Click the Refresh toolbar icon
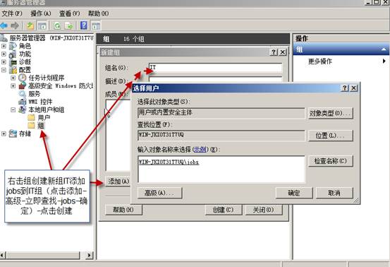390x267 pixels. 57,25
